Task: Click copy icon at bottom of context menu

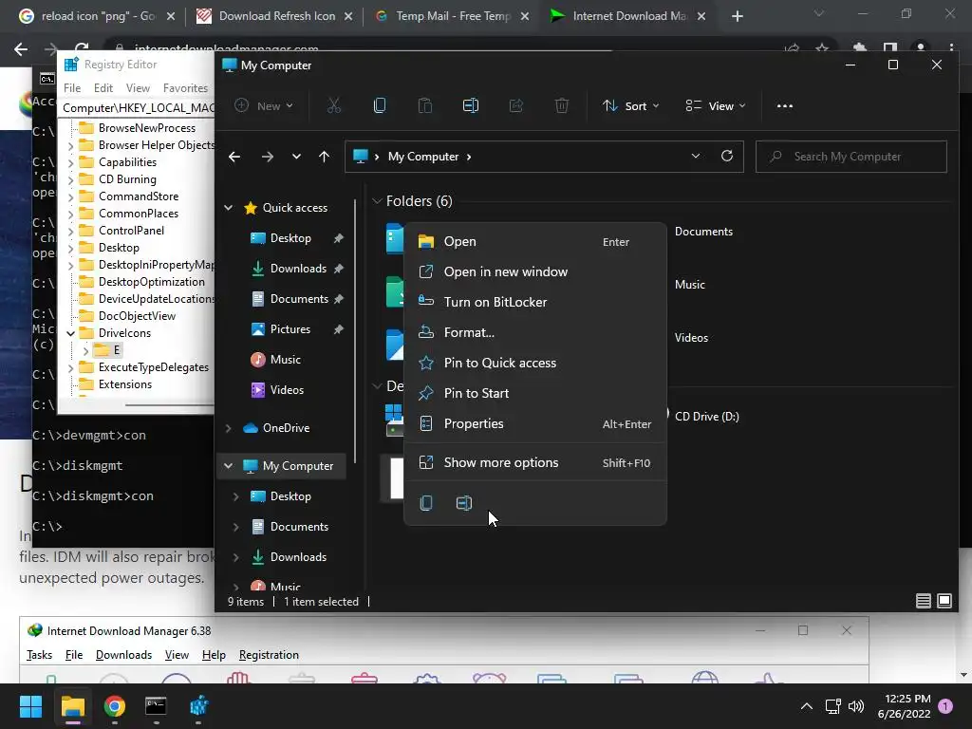Action: pos(426,503)
